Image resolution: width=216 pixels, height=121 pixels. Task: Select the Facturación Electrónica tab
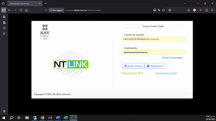(23, 3)
